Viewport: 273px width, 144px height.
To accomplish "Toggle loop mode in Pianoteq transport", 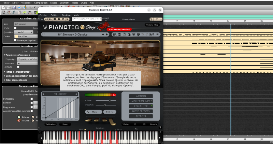I will (x=63, y=19).
